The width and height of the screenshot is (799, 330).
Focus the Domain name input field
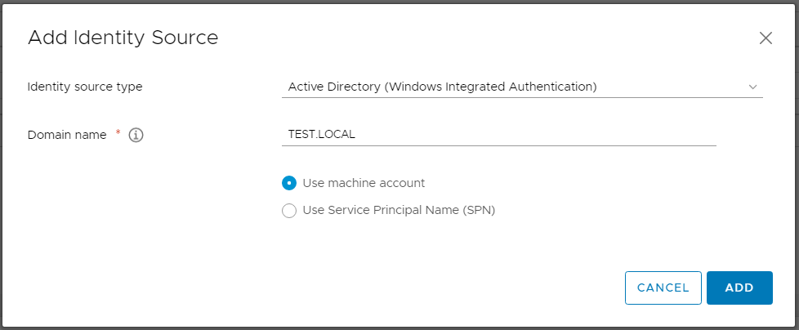(x=499, y=135)
